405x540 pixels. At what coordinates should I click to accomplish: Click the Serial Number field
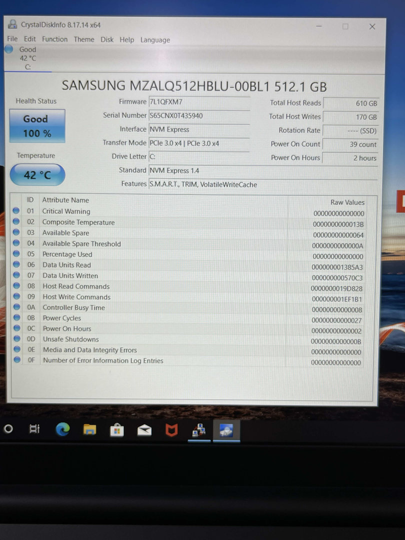tap(199, 115)
